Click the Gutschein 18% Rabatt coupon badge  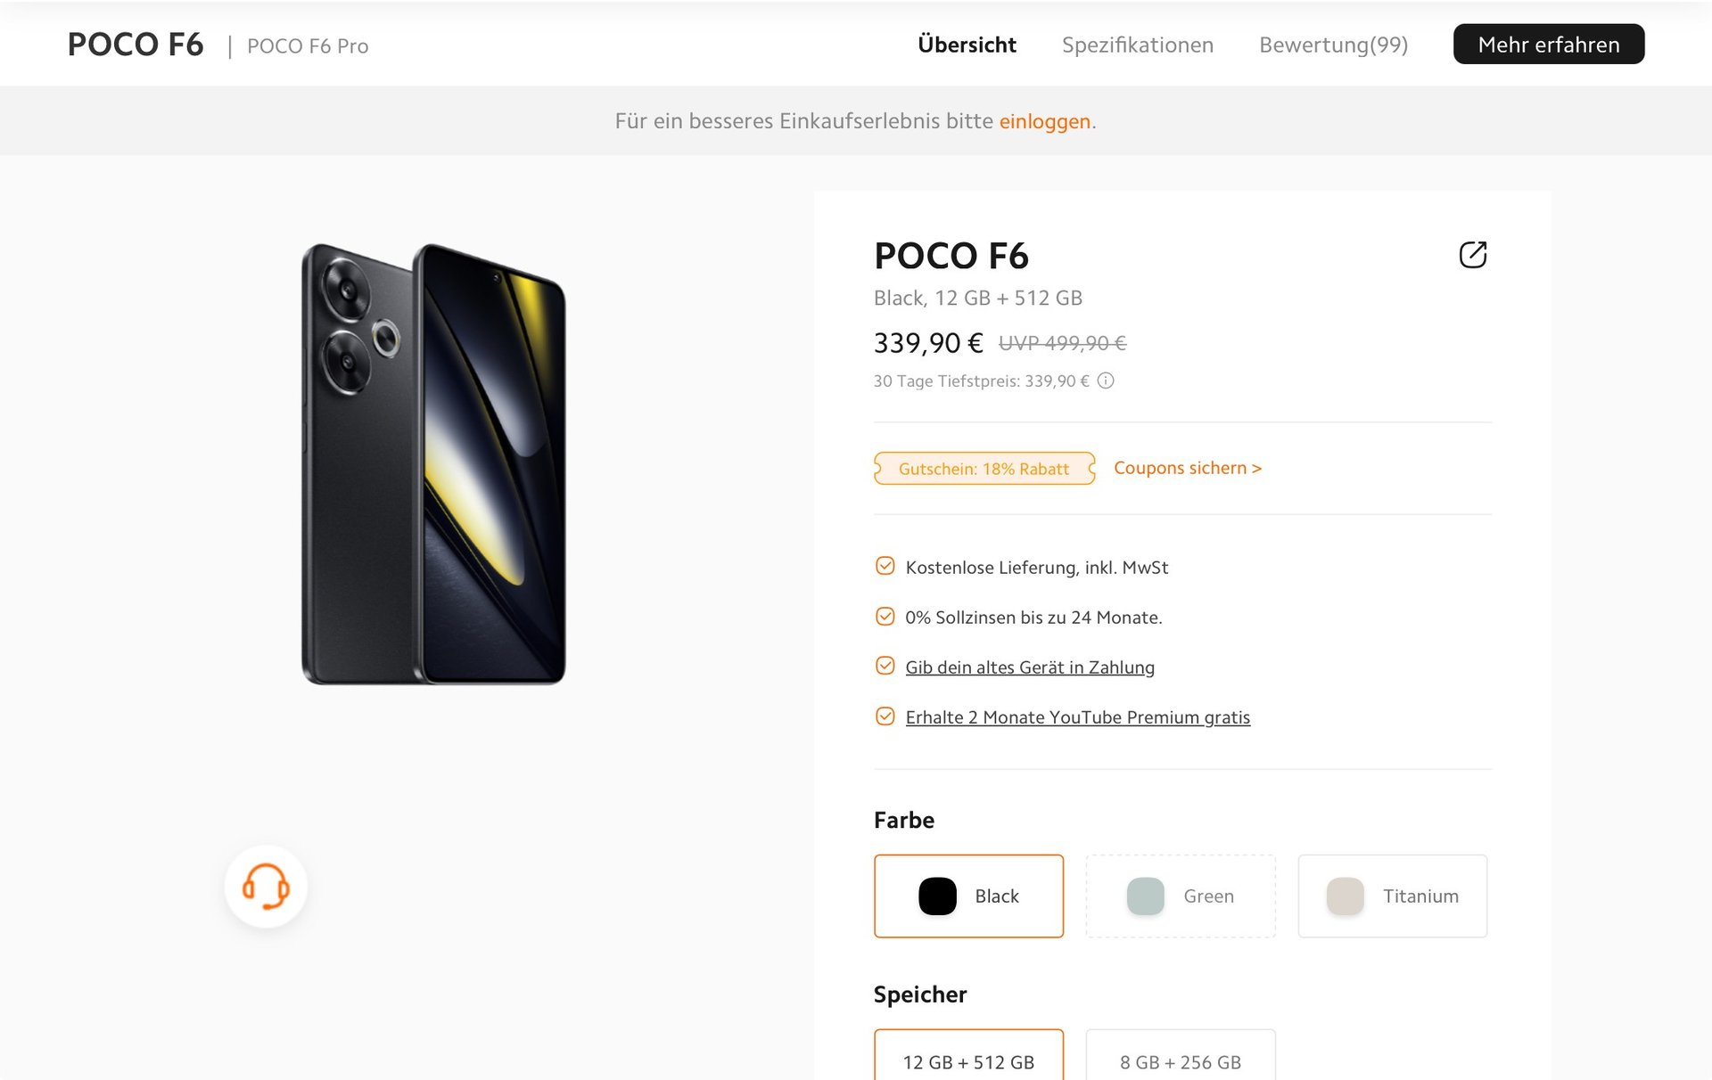coord(984,469)
